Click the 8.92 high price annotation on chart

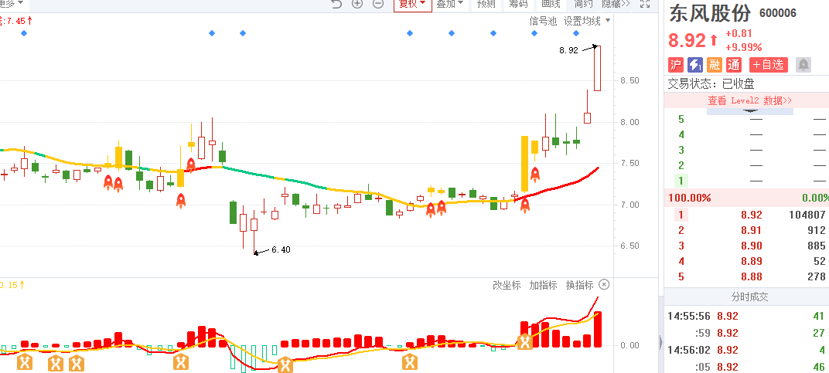568,51
